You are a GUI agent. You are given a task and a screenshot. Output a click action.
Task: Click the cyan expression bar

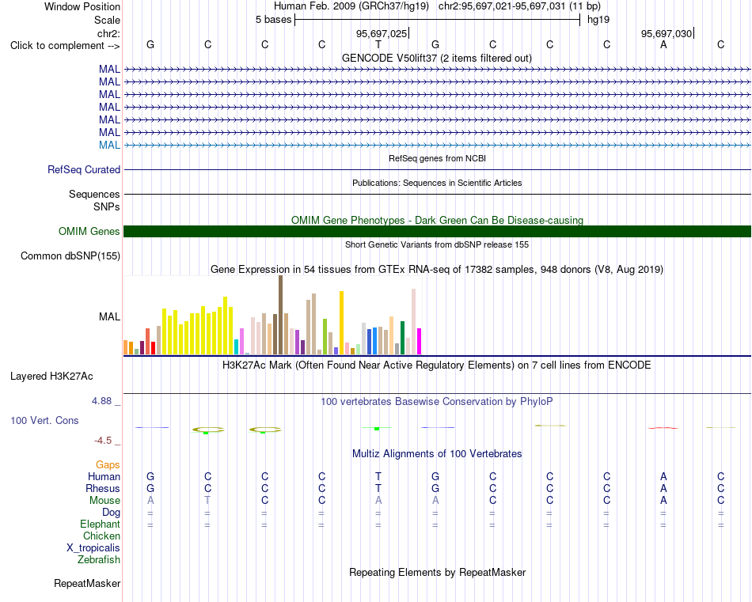[237, 347]
